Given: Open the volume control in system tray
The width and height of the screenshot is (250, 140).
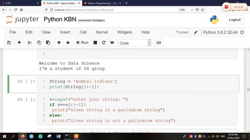Looking at the screenshot, I should pyautogui.click(x=217, y=136).
